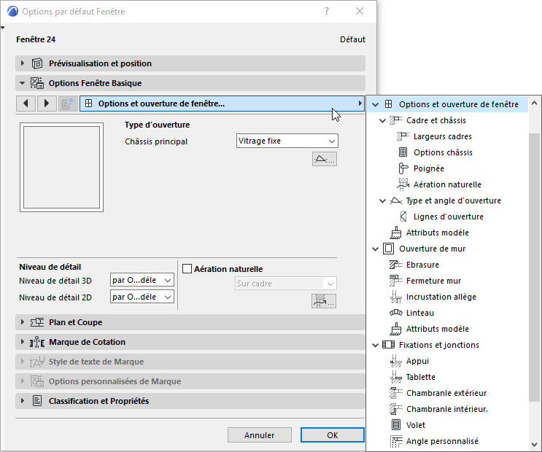This screenshot has width=542, height=452.
Task: Click the window preview thumbnail
Action: (x=61, y=167)
